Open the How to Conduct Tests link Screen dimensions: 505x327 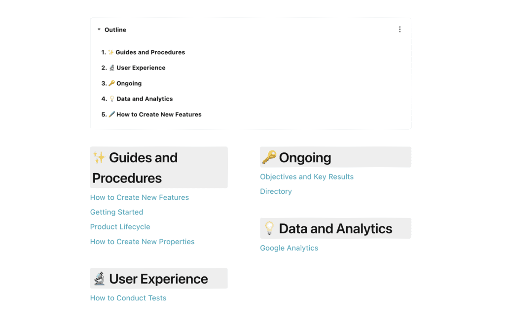pyautogui.click(x=128, y=298)
